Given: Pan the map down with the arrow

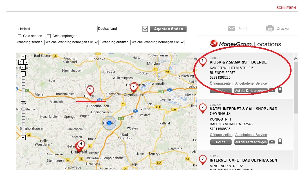Looking at the screenshot, I should [x=23, y=67].
